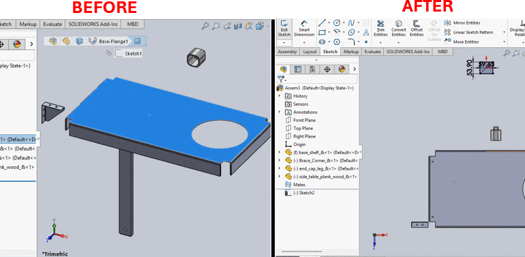Click Base-Flange1 in the breadcrumb
This screenshot has width=525, height=257.
click(113, 42)
